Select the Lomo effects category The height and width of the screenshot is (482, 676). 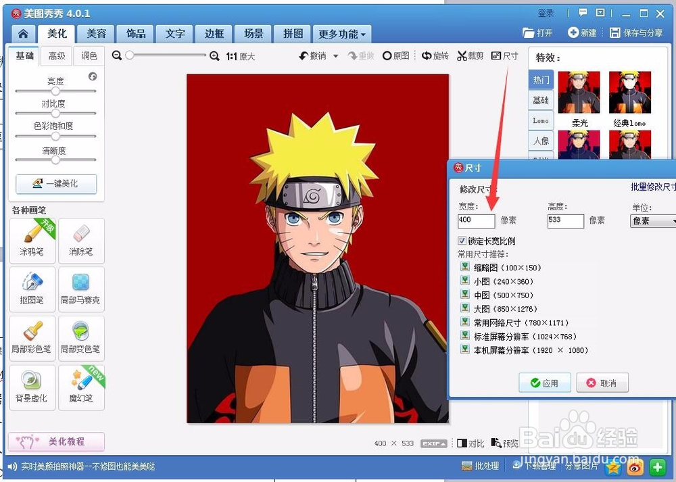[x=541, y=120]
